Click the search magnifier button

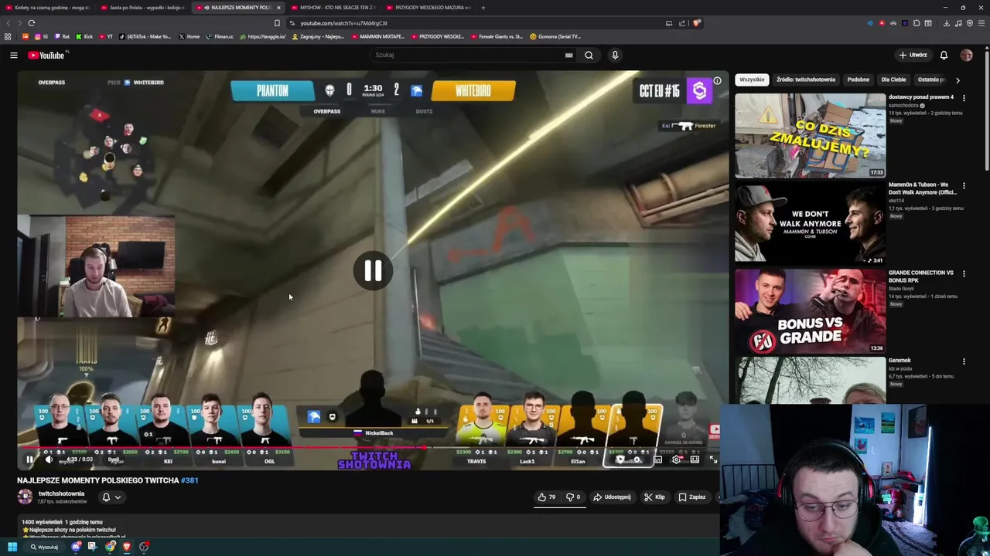pos(589,55)
